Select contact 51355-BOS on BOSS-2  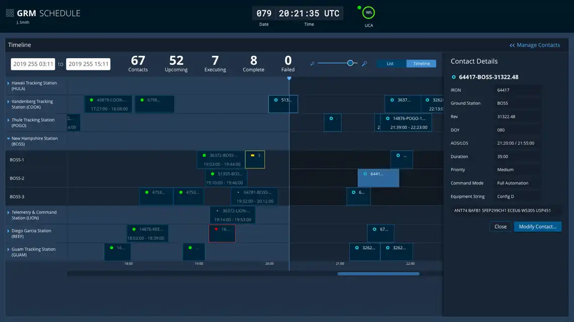pyautogui.click(x=226, y=178)
